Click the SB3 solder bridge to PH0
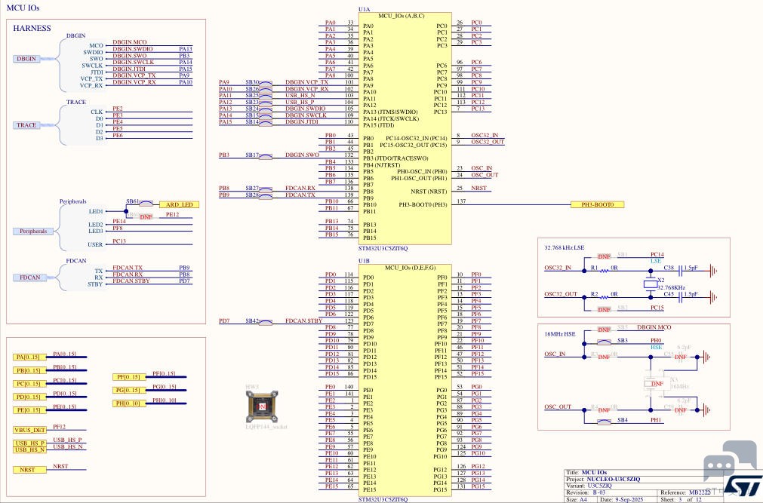Image resolution: width=763 pixels, height=503 pixels. (604, 342)
